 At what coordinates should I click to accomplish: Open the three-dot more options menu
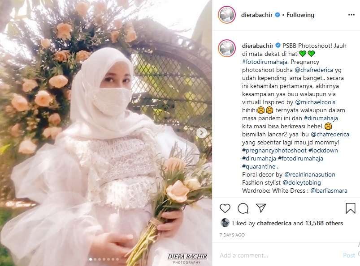(351, 15)
